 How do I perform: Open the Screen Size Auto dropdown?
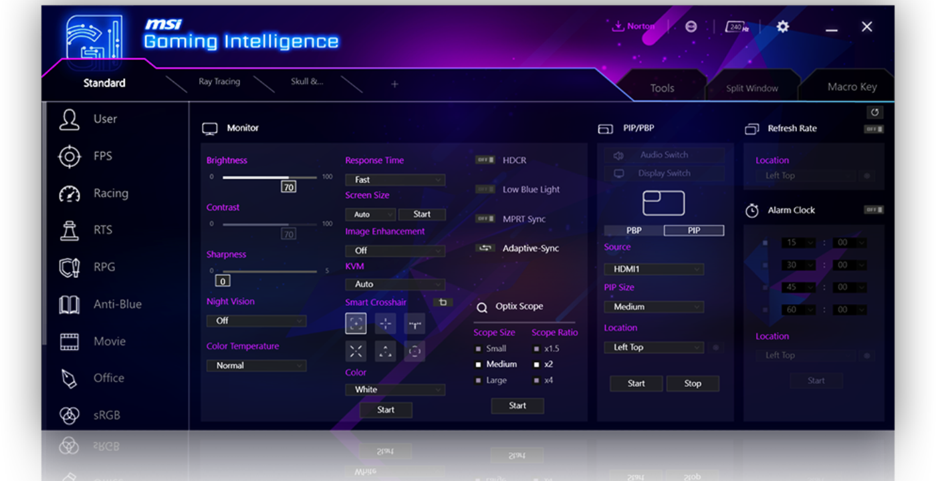pos(370,214)
